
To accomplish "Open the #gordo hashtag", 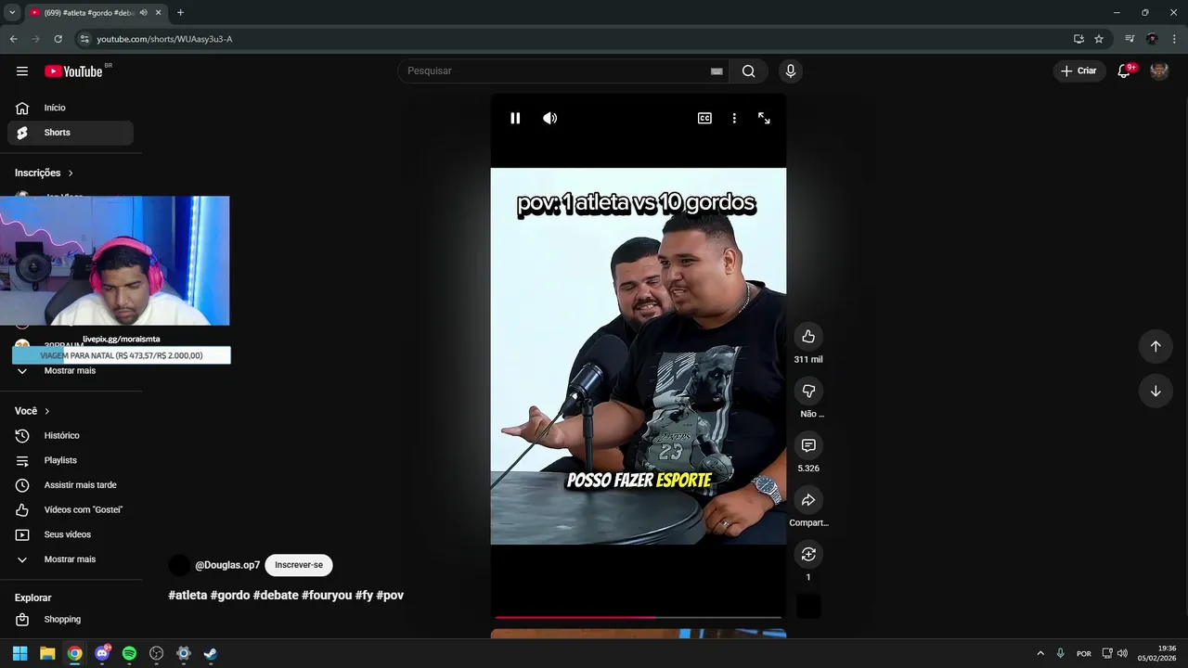I will coord(230,596).
